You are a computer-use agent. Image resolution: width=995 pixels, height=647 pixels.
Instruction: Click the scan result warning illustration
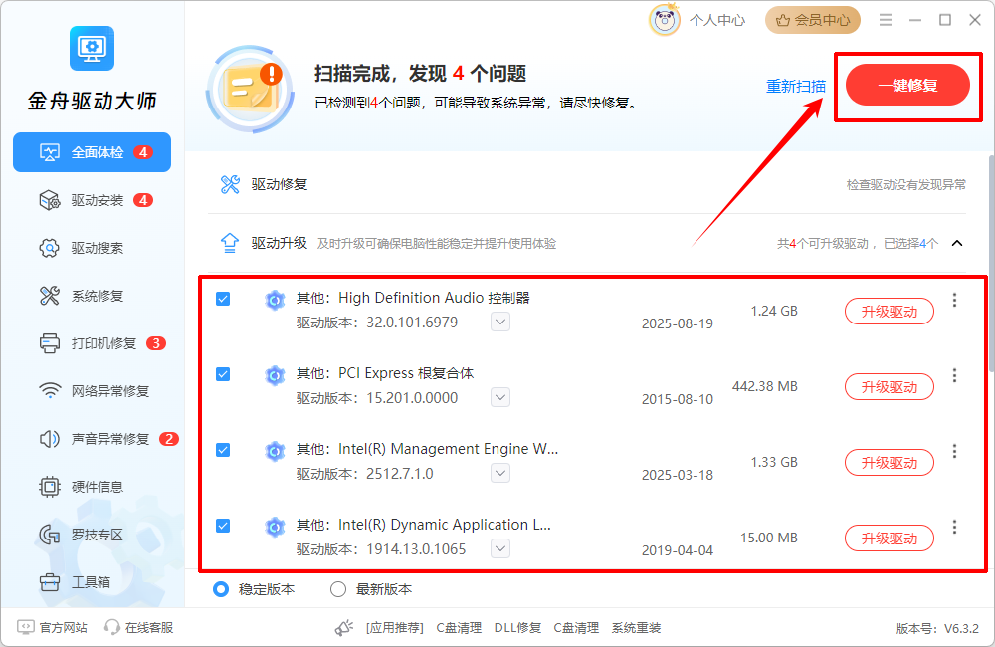coord(251,89)
